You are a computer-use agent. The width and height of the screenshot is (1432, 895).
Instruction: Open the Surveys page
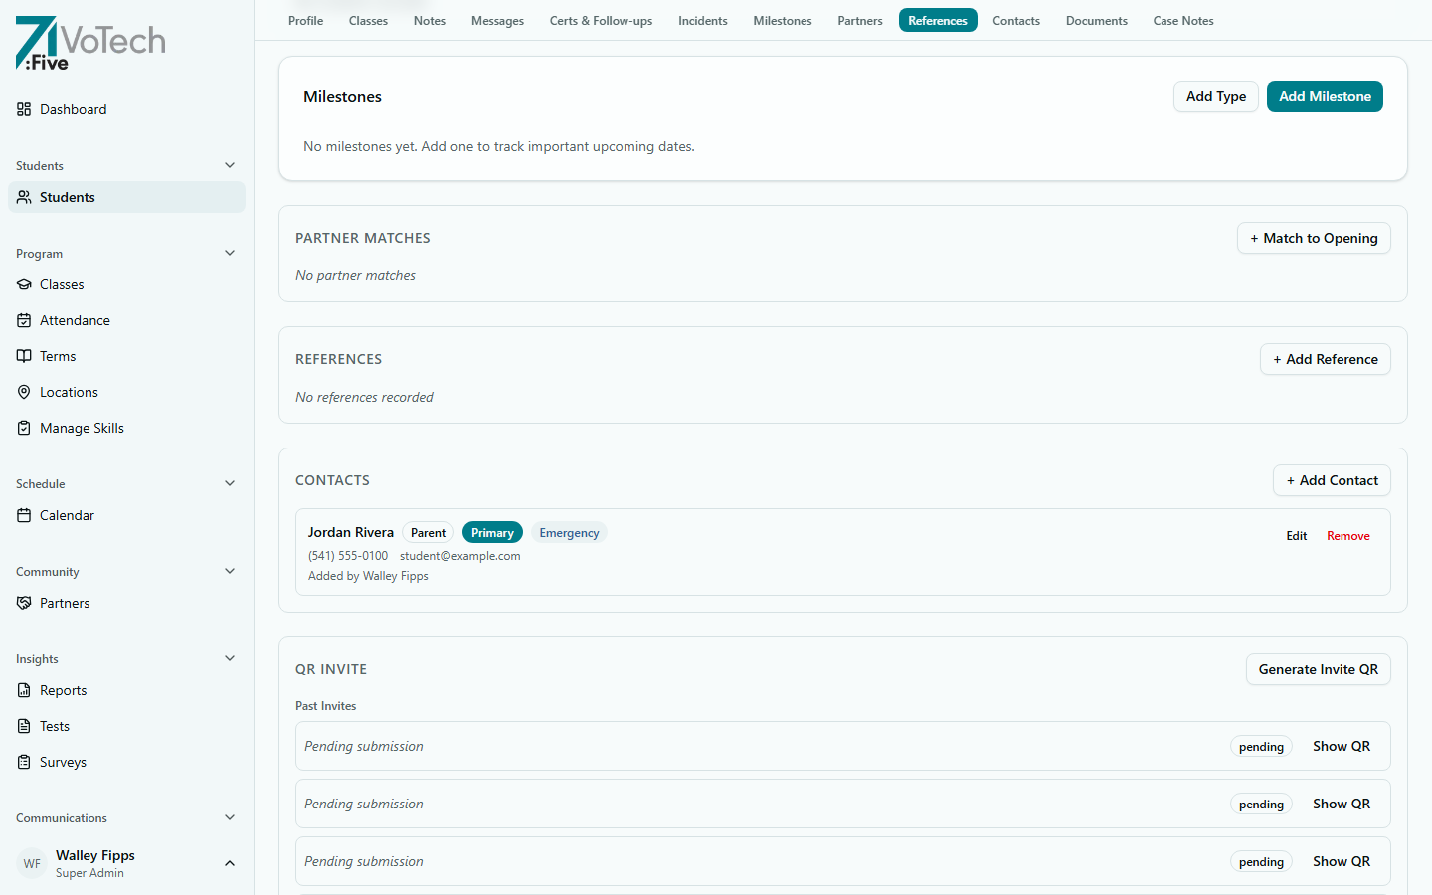coord(61,762)
